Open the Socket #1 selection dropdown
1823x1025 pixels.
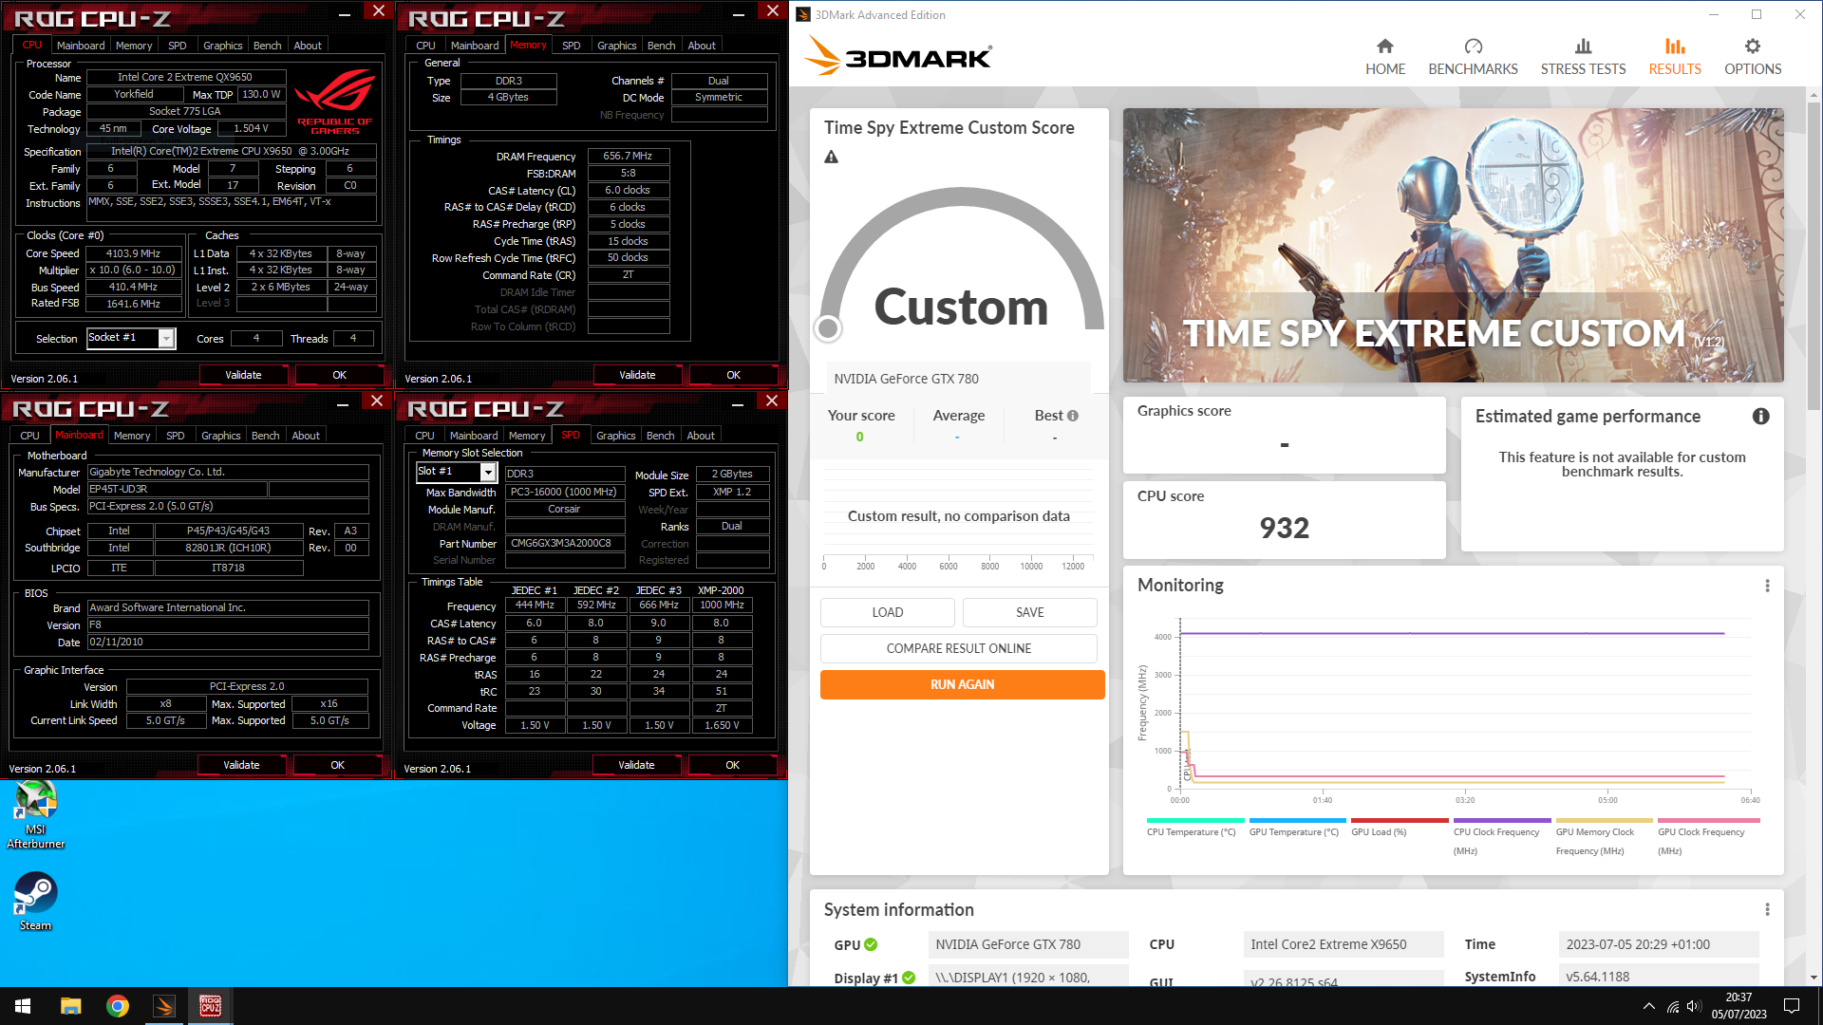pos(167,338)
